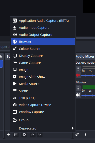
Task: Adjust the Desktop Audio volume slider
Action: pyautogui.click(x=88, y=75)
